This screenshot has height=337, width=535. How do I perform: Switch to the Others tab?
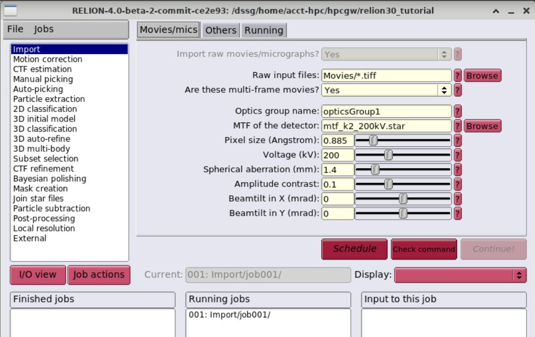[x=221, y=30]
